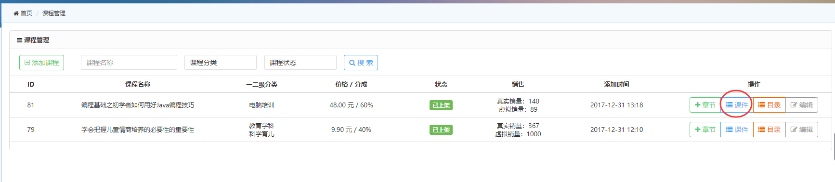This screenshot has height=182, width=835.
Task: Click 编辑 button for course 79
Action: 802,130
